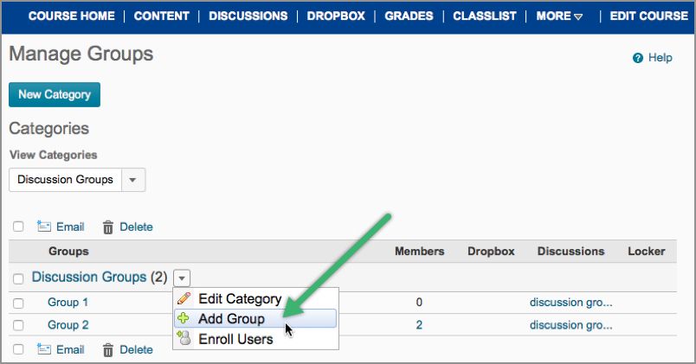
Task: Click the Help question mark icon
Action: click(x=638, y=58)
